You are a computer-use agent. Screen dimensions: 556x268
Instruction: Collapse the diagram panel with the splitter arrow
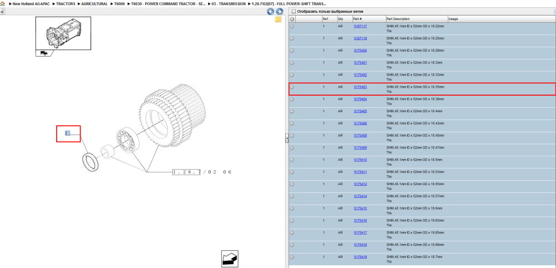[287, 139]
